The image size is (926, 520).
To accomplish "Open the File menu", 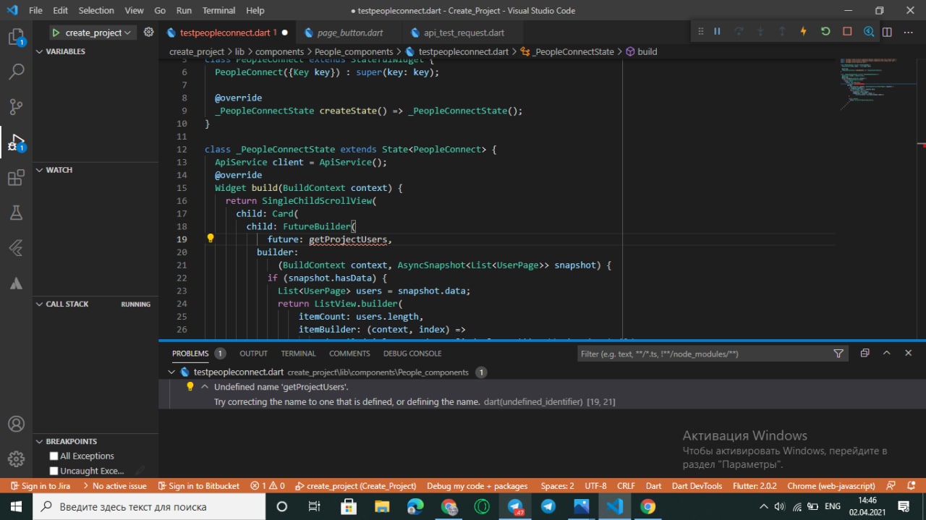I will coord(35,11).
